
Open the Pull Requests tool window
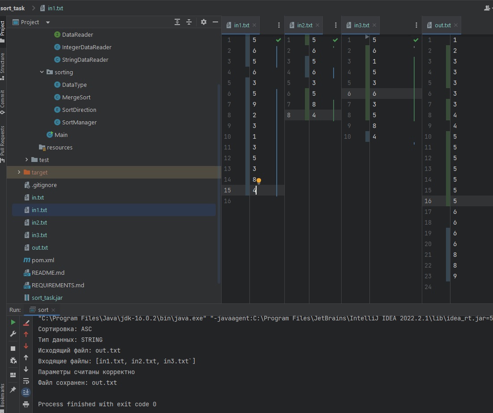3,144
